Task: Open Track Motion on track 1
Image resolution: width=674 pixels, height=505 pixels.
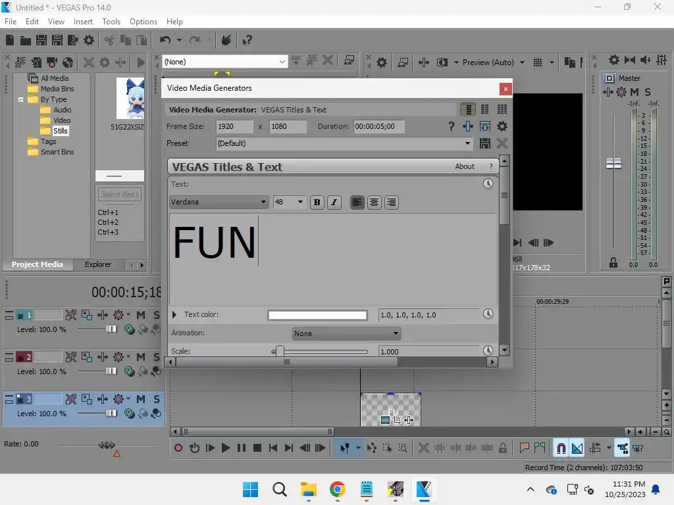Action: [86, 315]
